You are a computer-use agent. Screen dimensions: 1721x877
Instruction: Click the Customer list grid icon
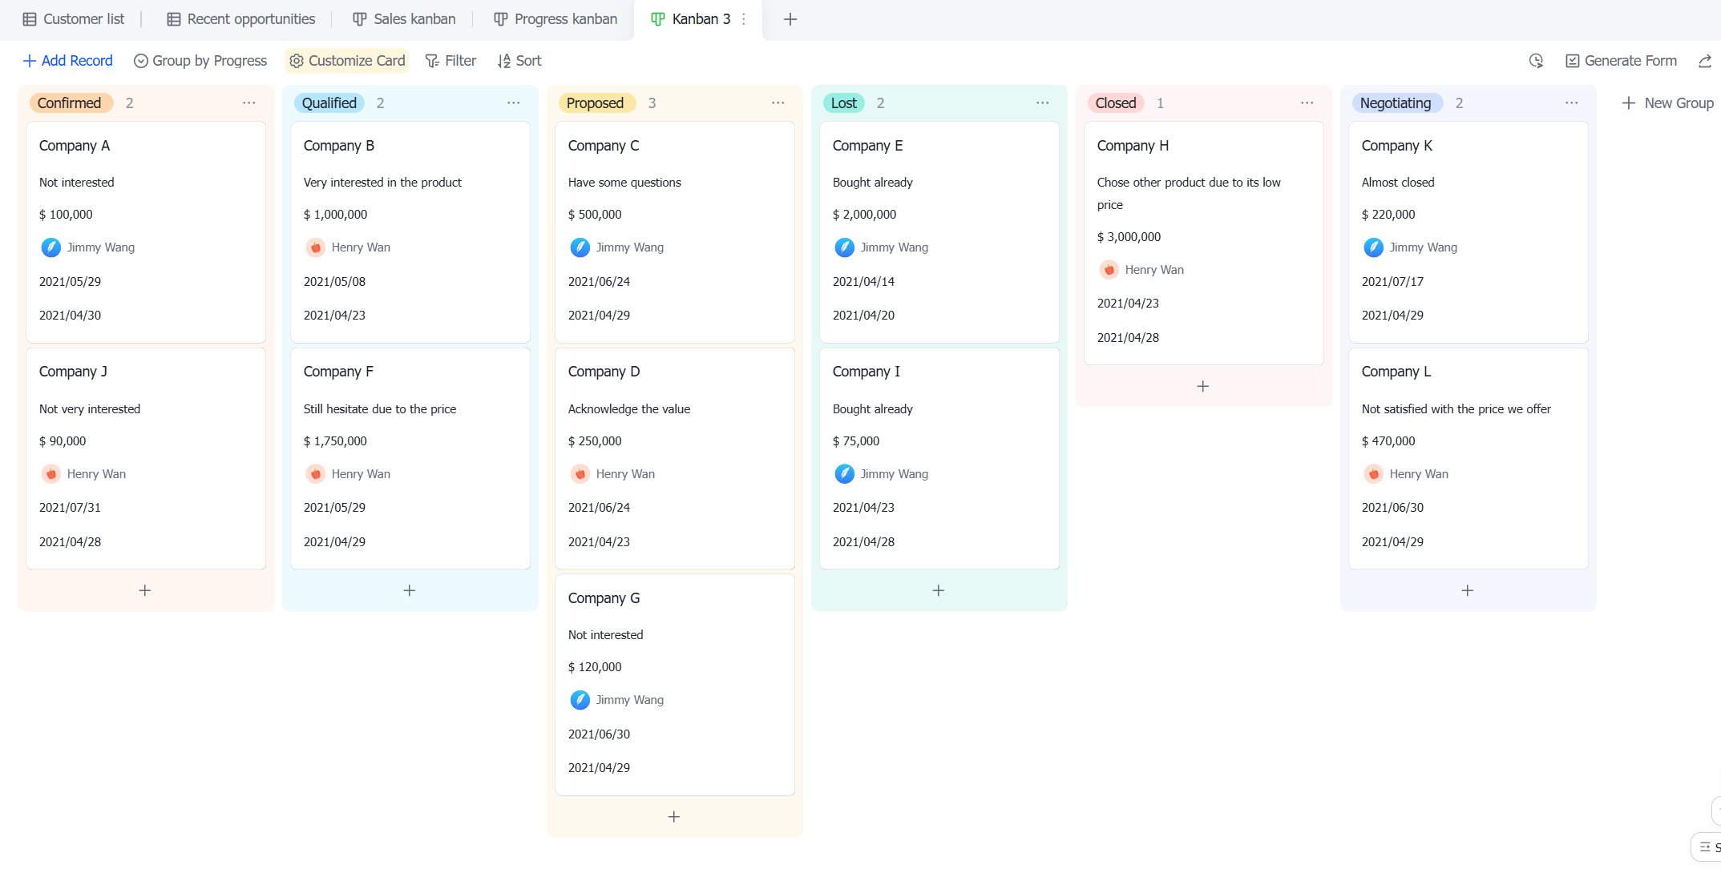click(30, 19)
